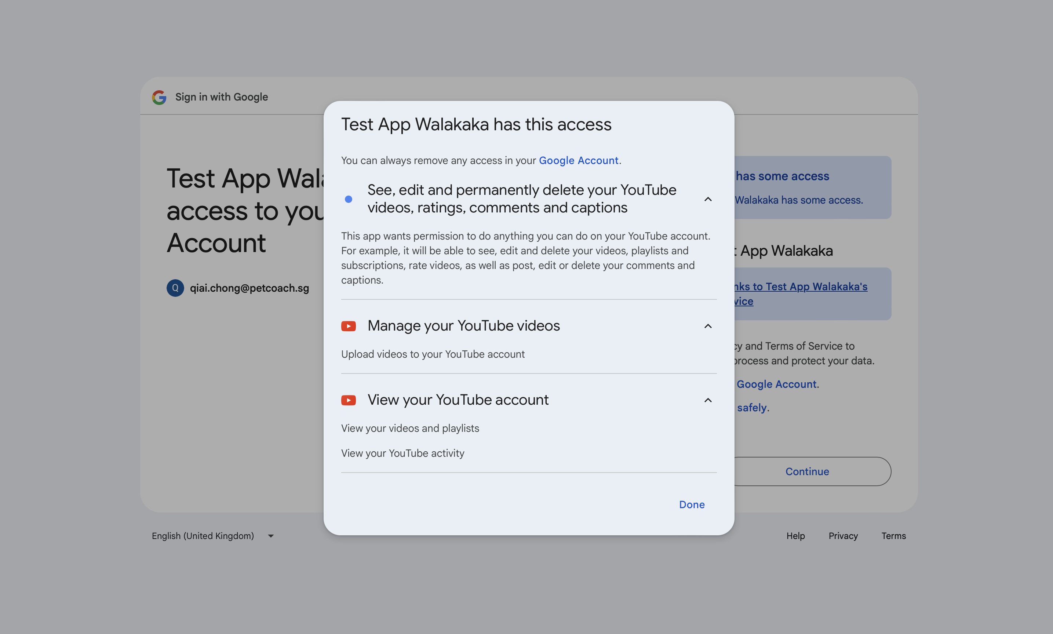Click the 'Test App Walakaka has this access' title
The height and width of the screenshot is (634, 1053).
476,124
